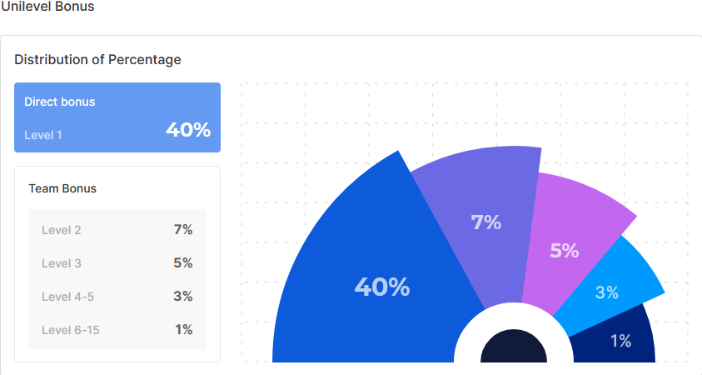Select the Level 3 row label

62,263
